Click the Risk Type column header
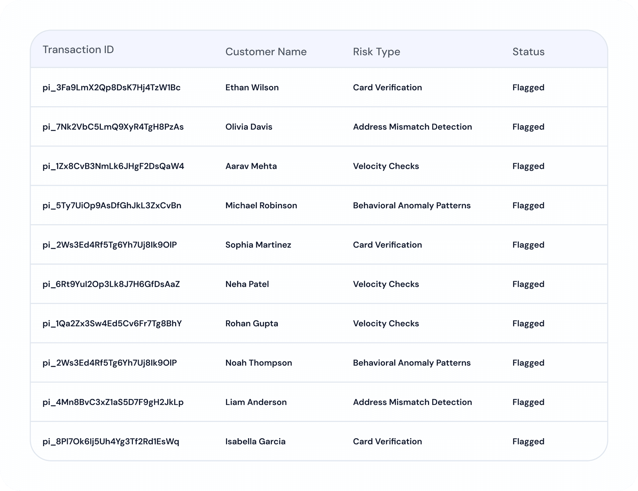The height and width of the screenshot is (491, 638). [x=376, y=52]
